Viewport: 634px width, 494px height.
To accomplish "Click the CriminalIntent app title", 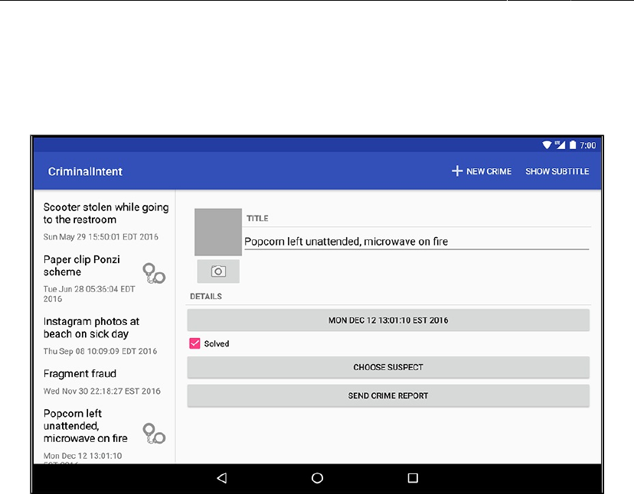I will pos(85,171).
